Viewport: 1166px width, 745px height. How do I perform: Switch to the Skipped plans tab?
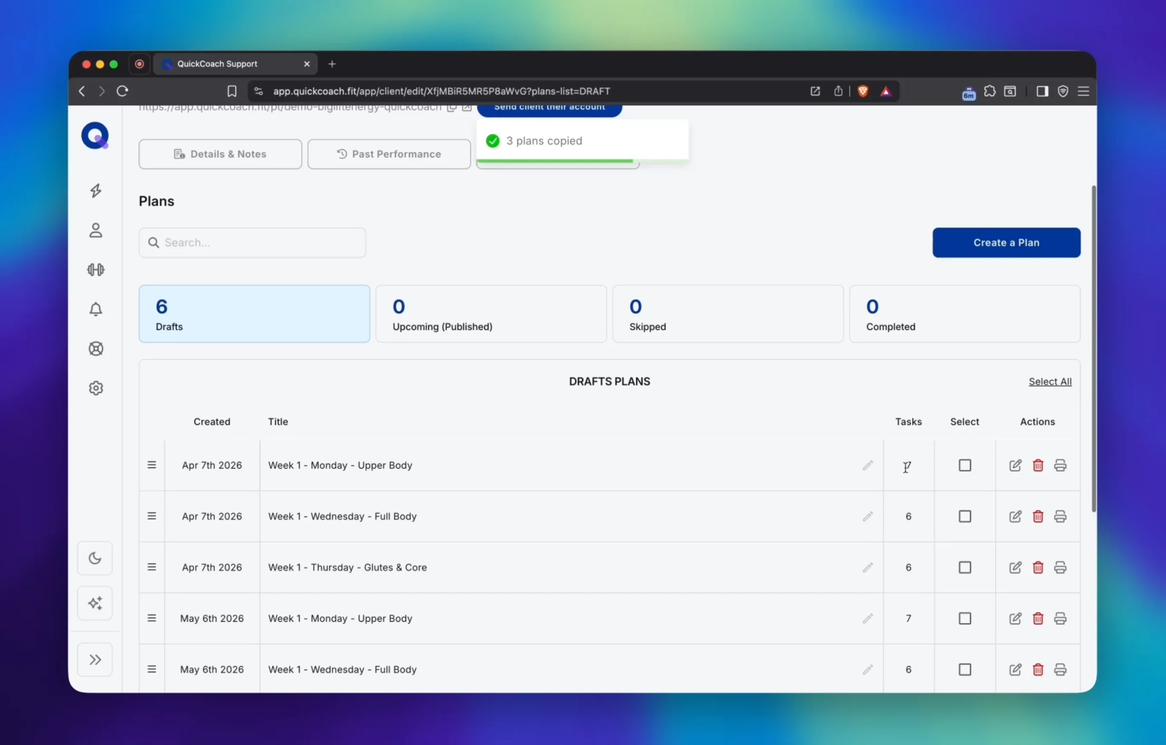tap(728, 314)
